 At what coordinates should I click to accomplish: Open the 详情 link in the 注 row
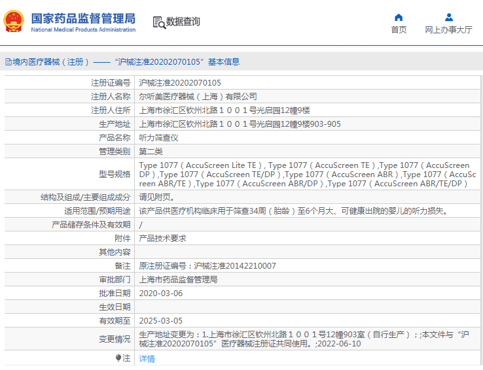[147, 359]
